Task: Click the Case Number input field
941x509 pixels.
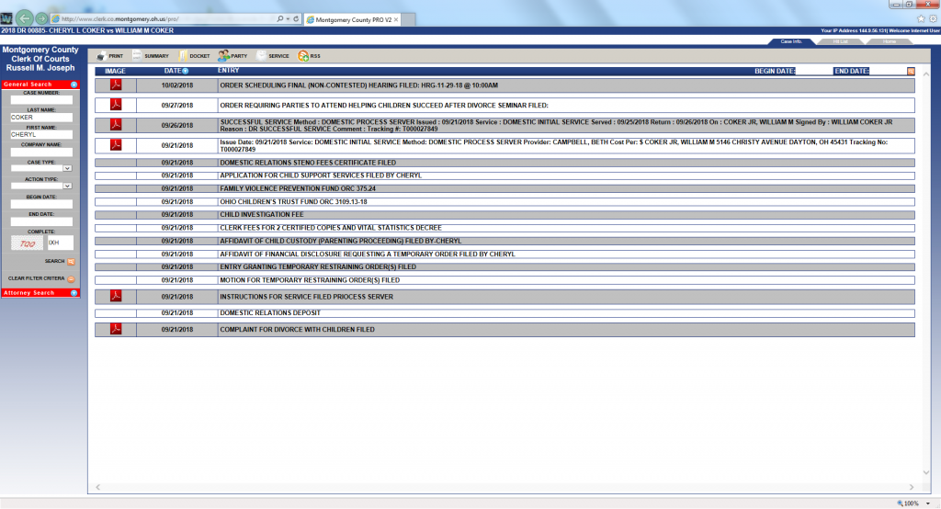Action: [x=40, y=100]
